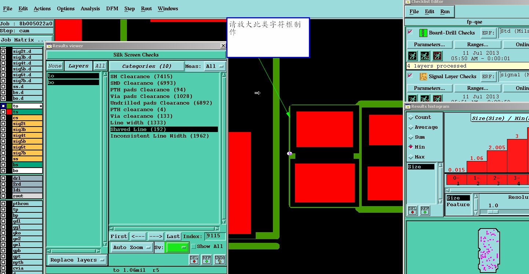Click the DEL icon in Results viewer
The width and height of the screenshot is (529, 274).
coord(194,259)
